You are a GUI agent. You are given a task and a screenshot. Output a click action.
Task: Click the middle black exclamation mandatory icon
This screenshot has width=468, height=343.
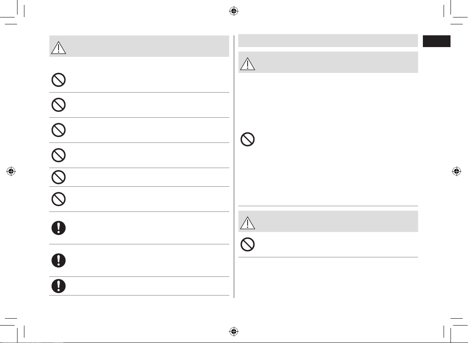[59, 261]
